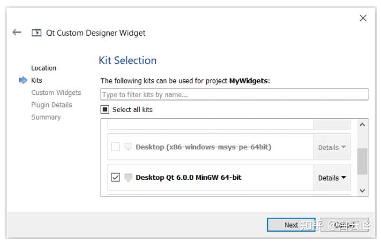Click the back arrow icon
Image resolution: width=381 pixels, height=242 pixels.
coord(17,33)
